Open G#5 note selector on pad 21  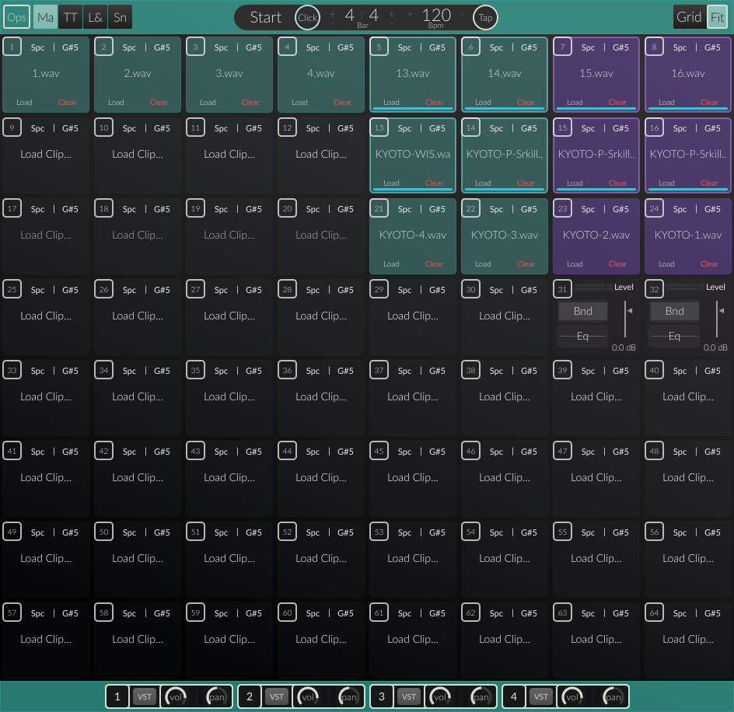(x=437, y=209)
